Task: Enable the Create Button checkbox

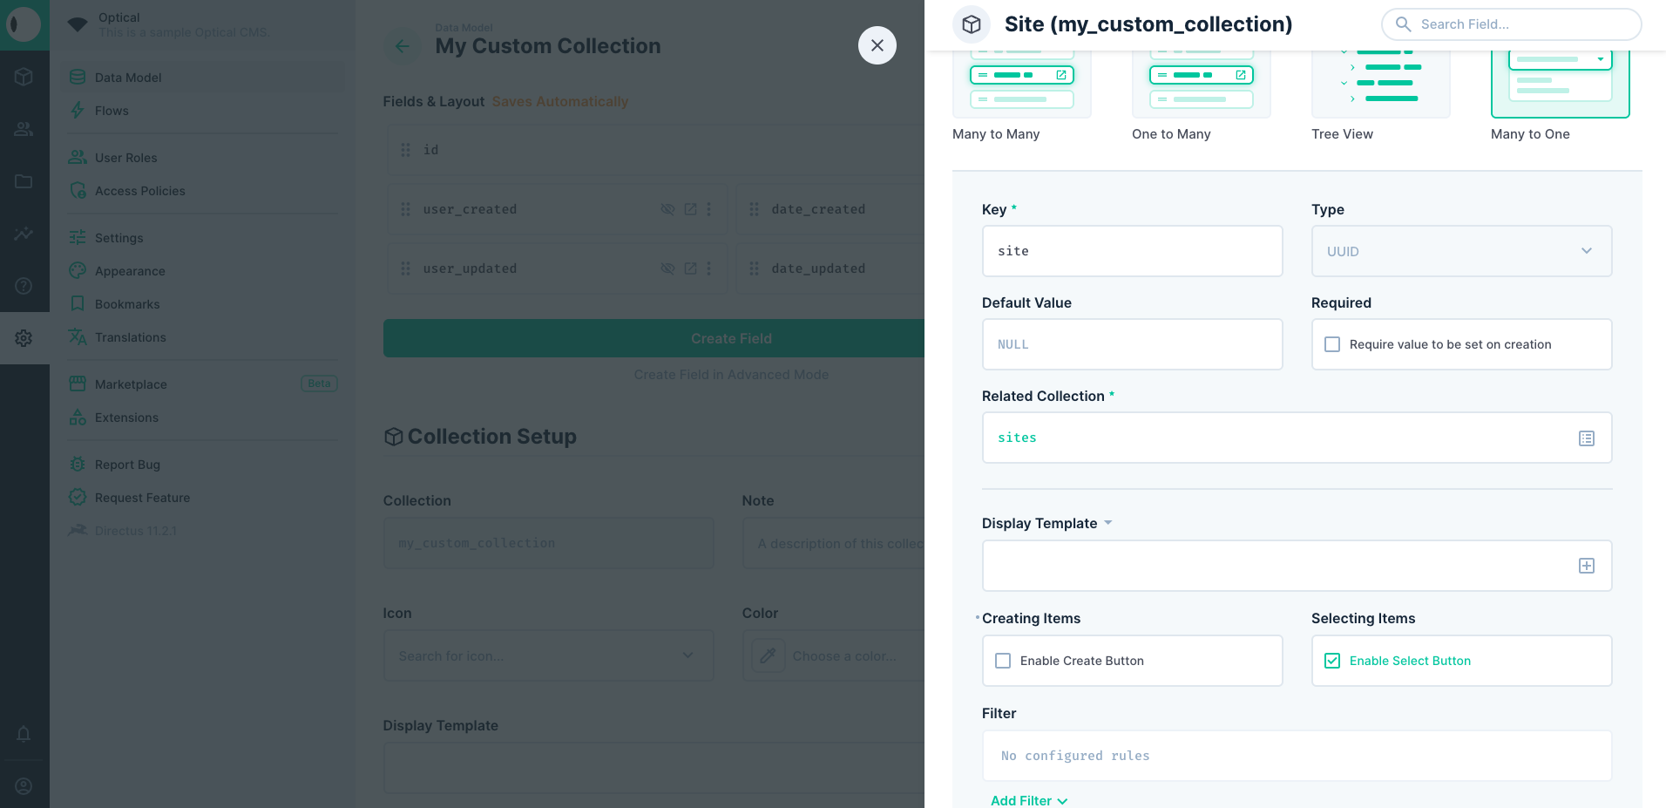Action: pyautogui.click(x=1003, y=661)
